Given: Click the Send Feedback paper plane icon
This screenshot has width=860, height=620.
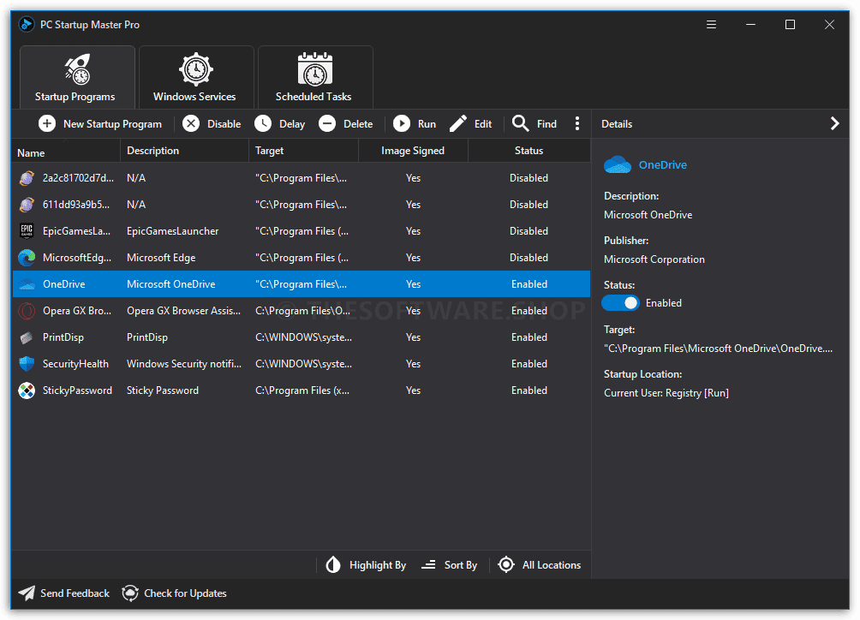Looking at the screenshot, I should 27,593.
